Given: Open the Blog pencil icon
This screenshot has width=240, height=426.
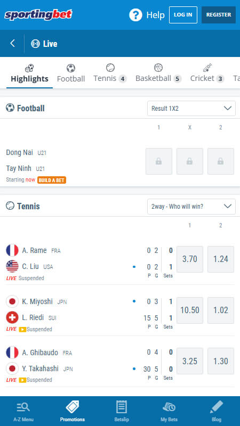Looking at the screenshot, I should coord(217,407).
